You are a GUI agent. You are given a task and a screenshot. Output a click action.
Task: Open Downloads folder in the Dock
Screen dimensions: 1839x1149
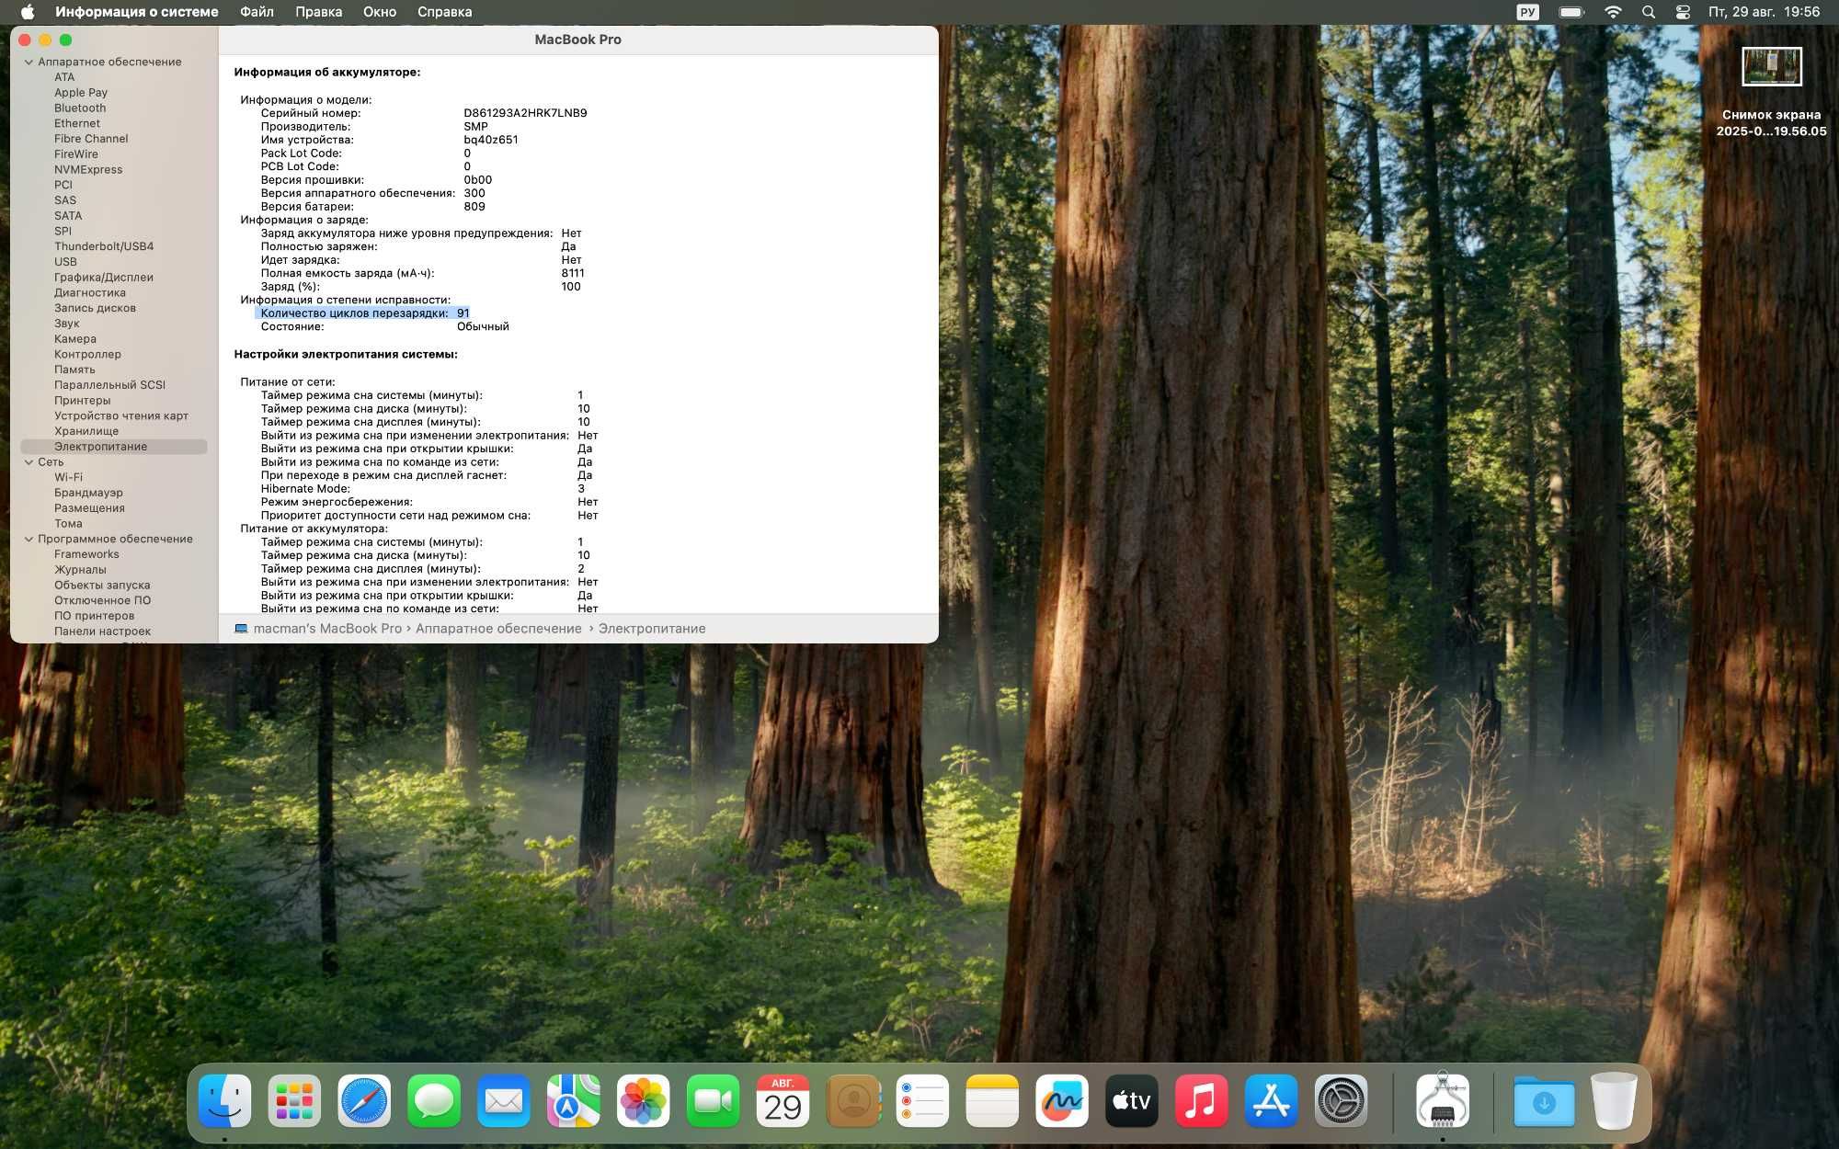coord(1544,1100)
